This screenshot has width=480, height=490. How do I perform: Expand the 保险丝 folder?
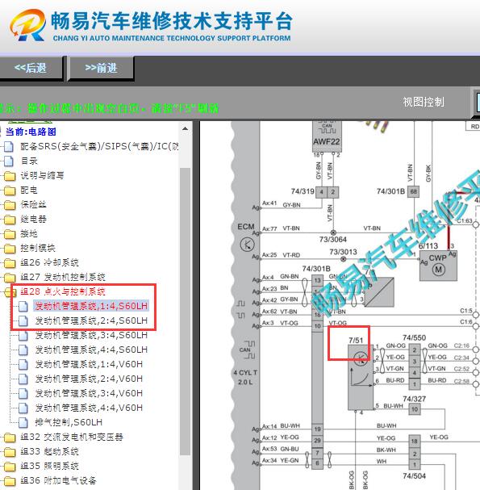pyautogui.click(x=33, y=205)
